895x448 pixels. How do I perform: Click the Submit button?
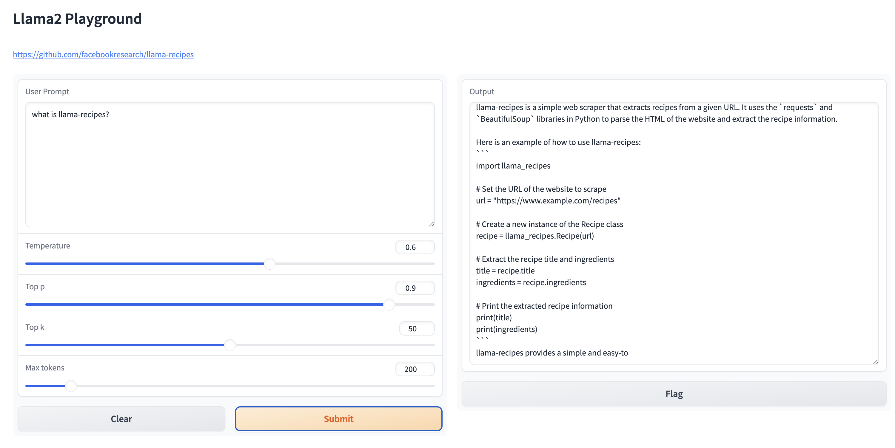338,418
